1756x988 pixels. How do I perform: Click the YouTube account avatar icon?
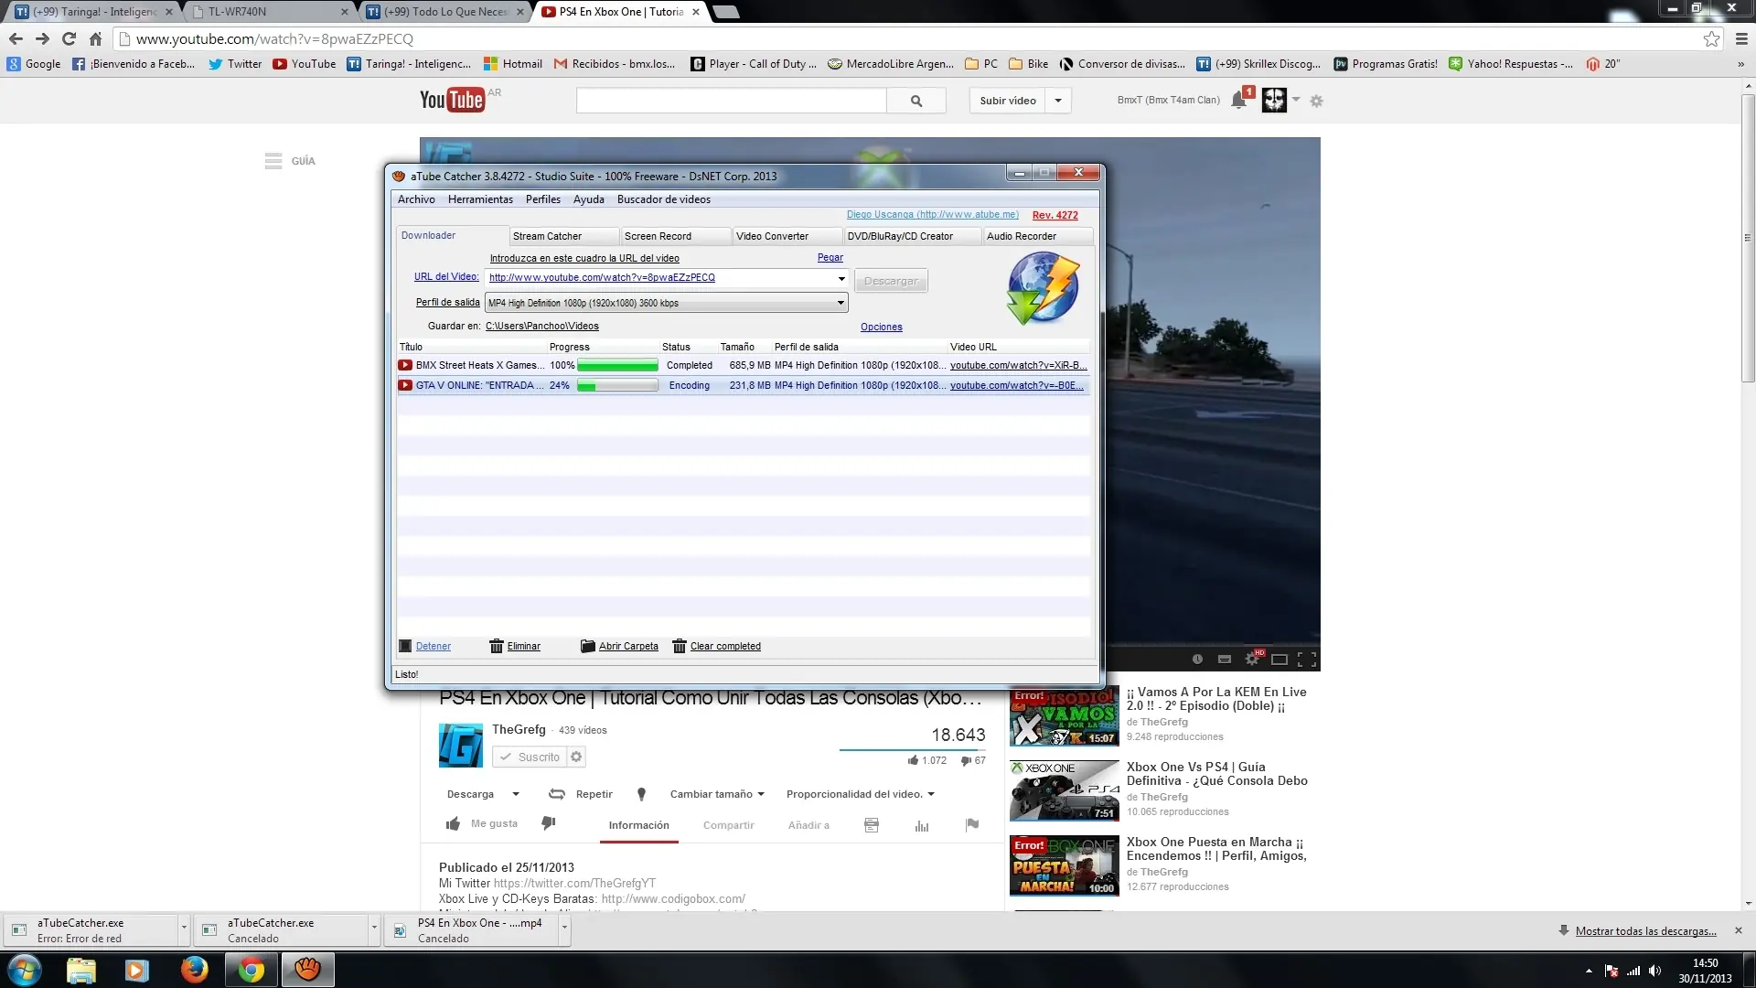(x=1274, y=100)
